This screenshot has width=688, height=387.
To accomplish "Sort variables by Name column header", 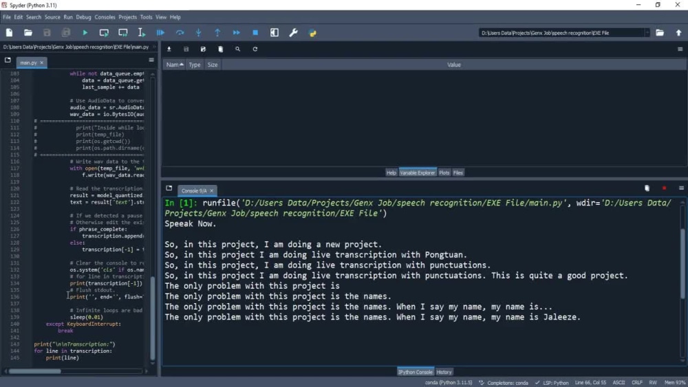I will pos(174,65).
